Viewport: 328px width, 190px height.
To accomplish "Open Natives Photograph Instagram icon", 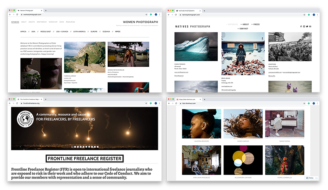I will point(304,27).
